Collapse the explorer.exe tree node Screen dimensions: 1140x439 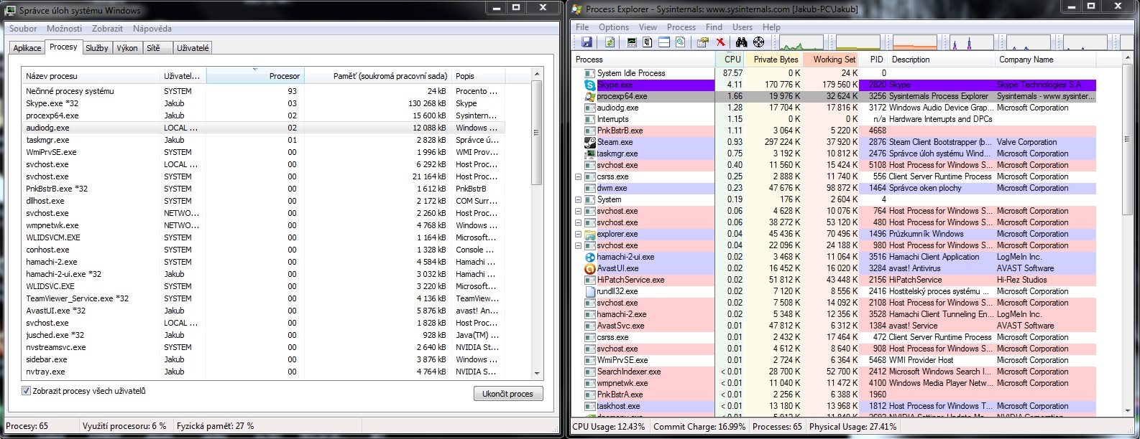click(x=578, y=234)
